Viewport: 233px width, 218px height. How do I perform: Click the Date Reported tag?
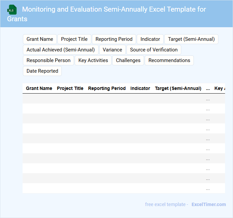click(42, 71)
